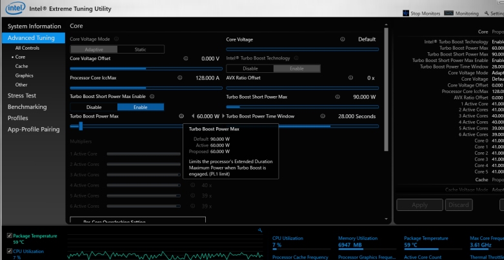Select Graphics under Advanced Tuning
Image resolution: width=504 pixels, height=260 pixels.
(24, 75)
